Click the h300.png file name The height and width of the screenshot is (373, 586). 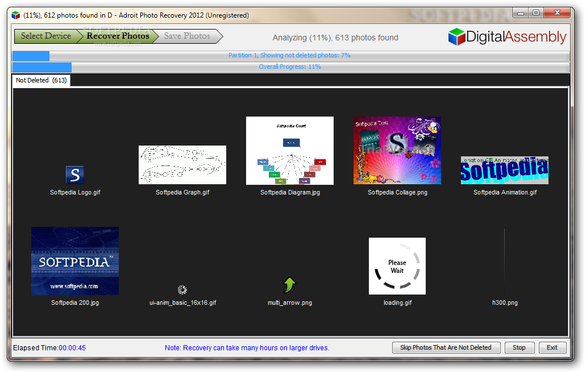pyautogui.click(x=505, y=302)
